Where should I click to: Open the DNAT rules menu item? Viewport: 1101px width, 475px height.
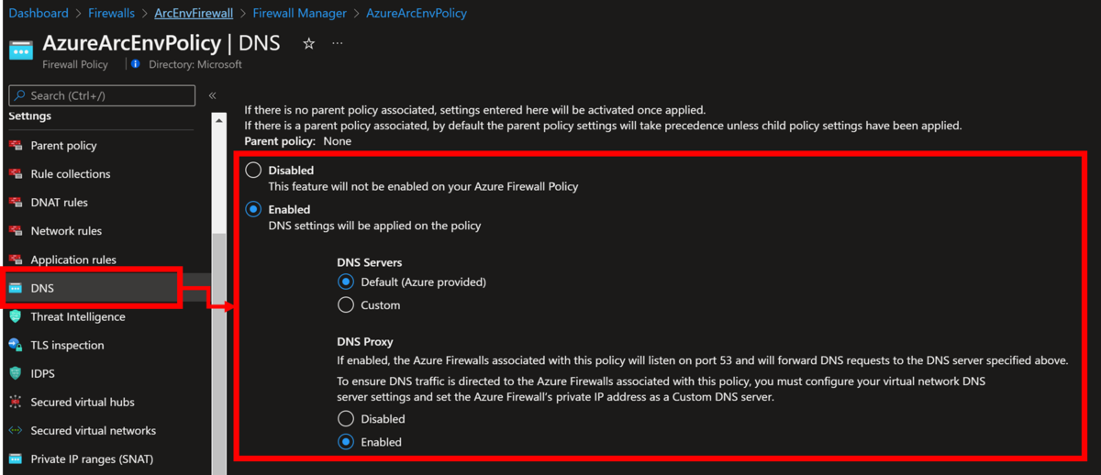click(x=60, y=203)
